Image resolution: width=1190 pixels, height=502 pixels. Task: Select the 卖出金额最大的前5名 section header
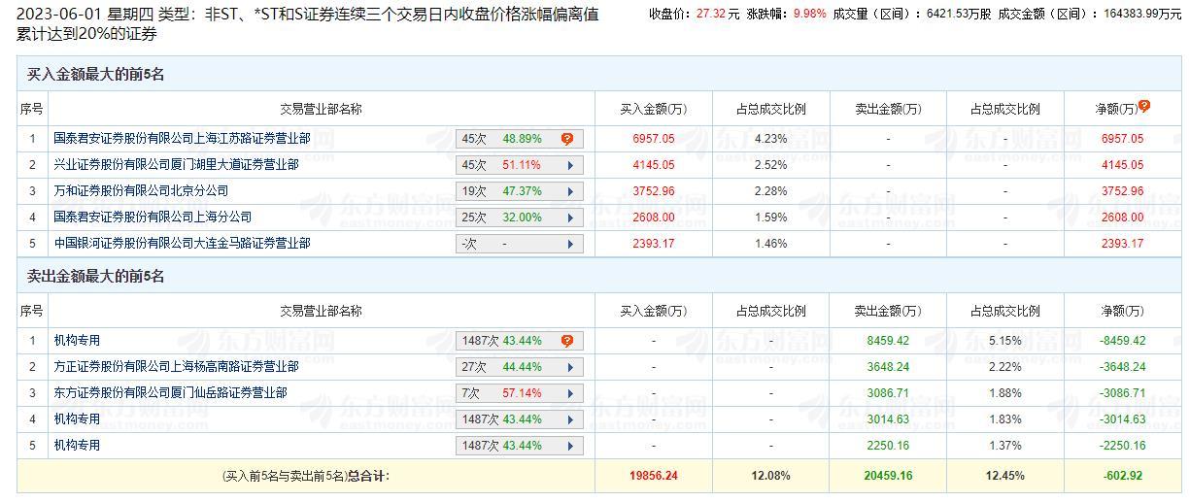click(x=96, y=277)
